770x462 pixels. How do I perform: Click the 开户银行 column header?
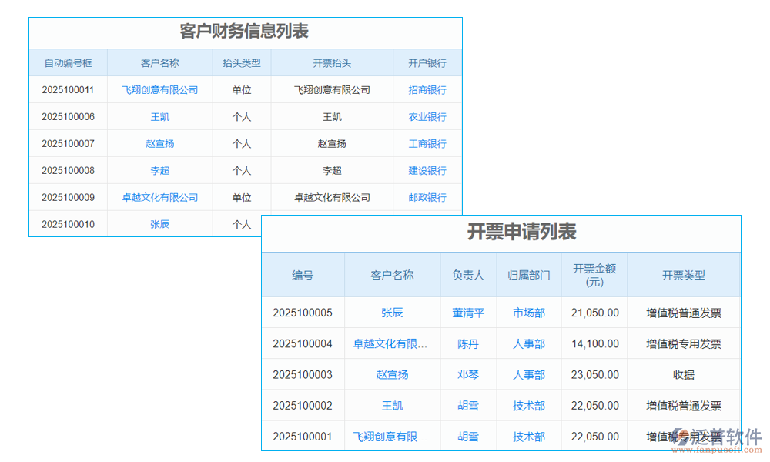[427, 63]
